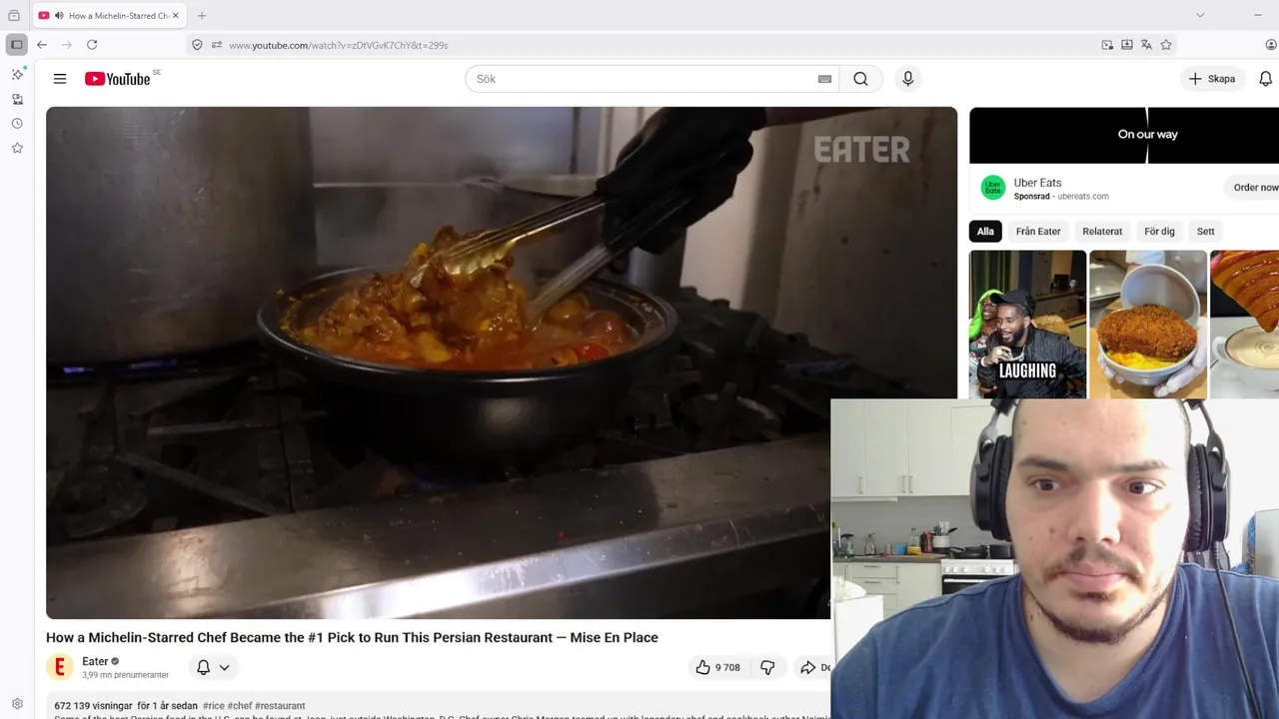This screenshot has width=1279, height=719.
Task: Select the Relaterat filter chip
Action: point(1102,231)
